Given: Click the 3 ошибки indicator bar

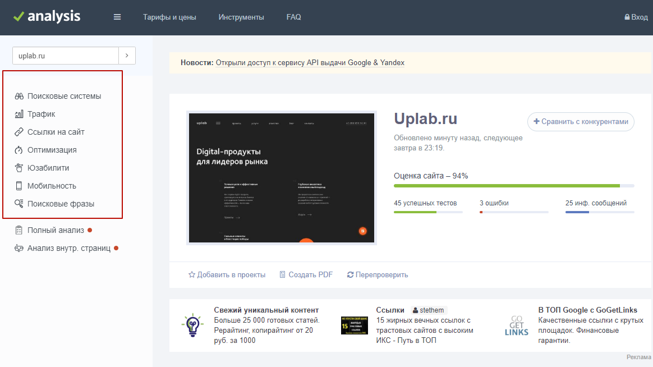Looking at the screenshot, I should point(514,212).
